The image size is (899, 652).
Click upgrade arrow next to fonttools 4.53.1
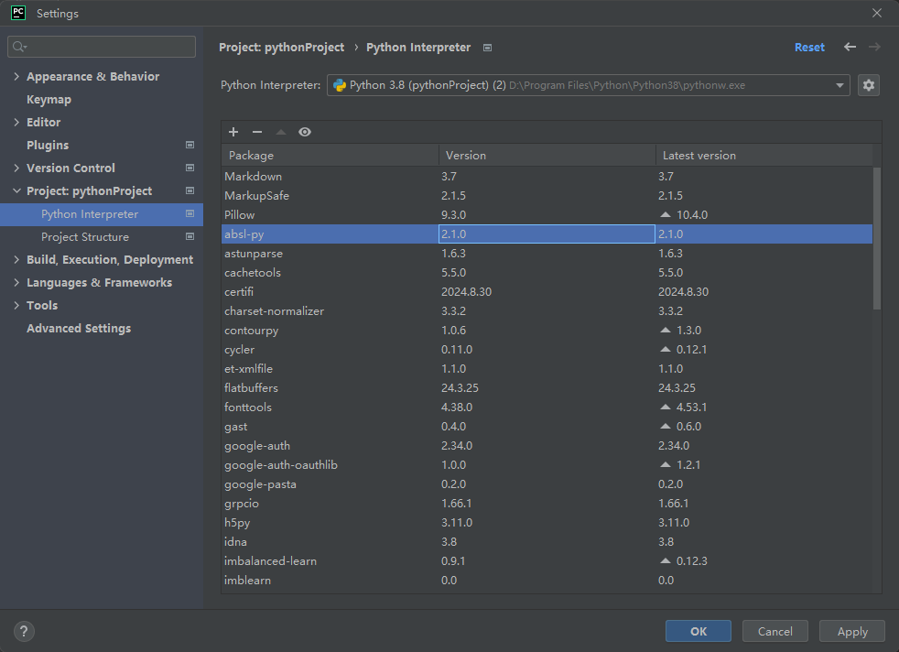[x=665, y=407]
